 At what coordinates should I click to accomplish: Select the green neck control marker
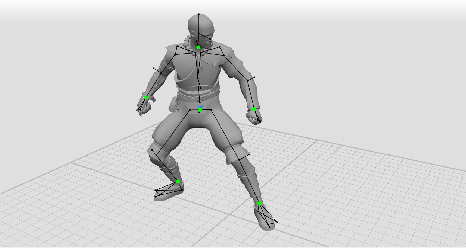point(198,47)
